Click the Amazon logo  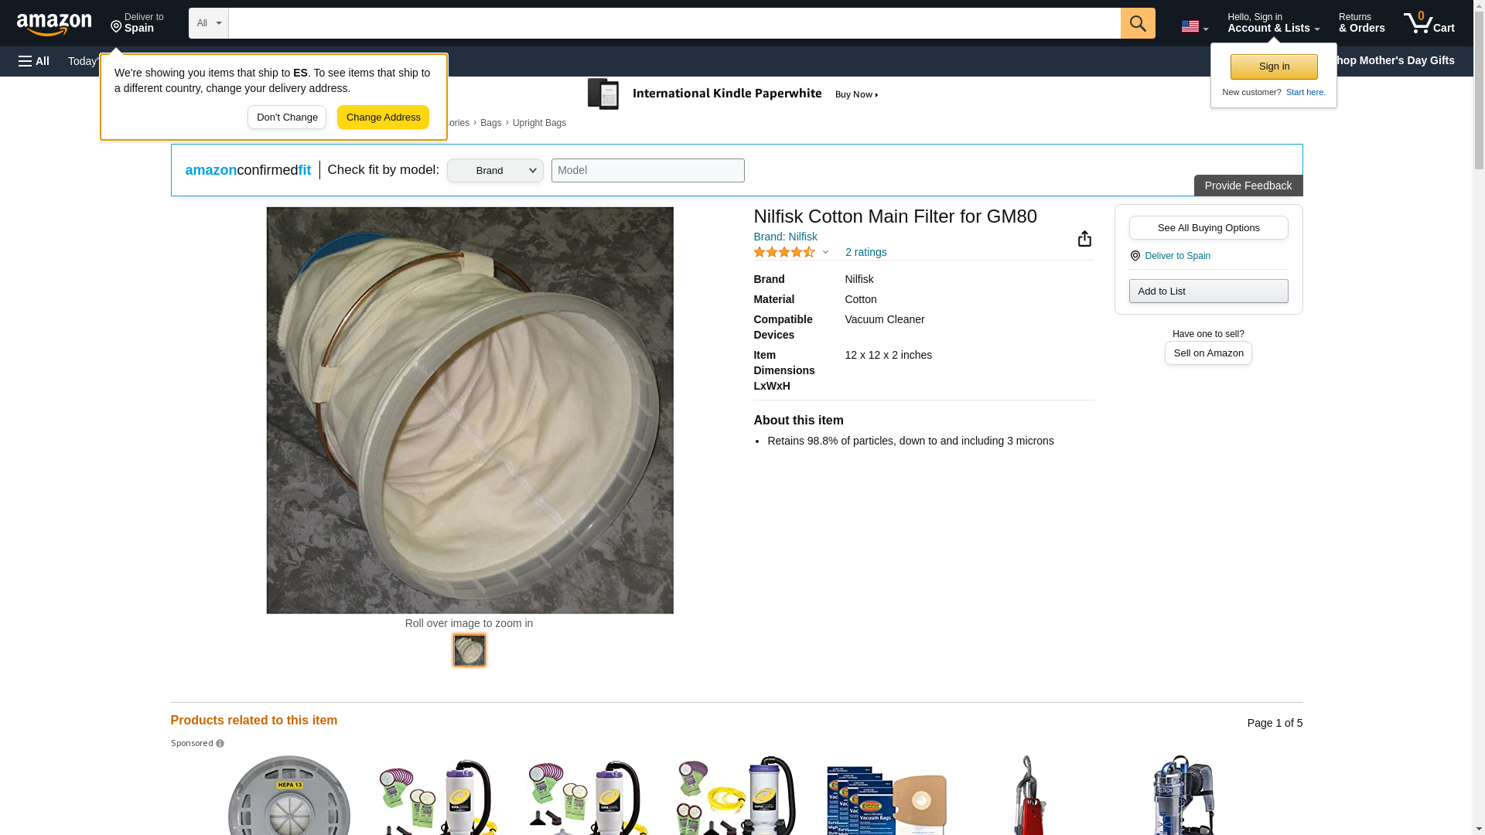pos(54,24)
